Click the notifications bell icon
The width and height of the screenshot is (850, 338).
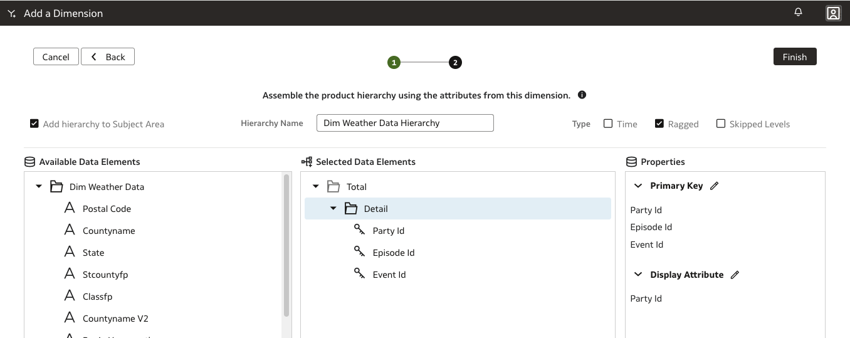click(798, 13)
